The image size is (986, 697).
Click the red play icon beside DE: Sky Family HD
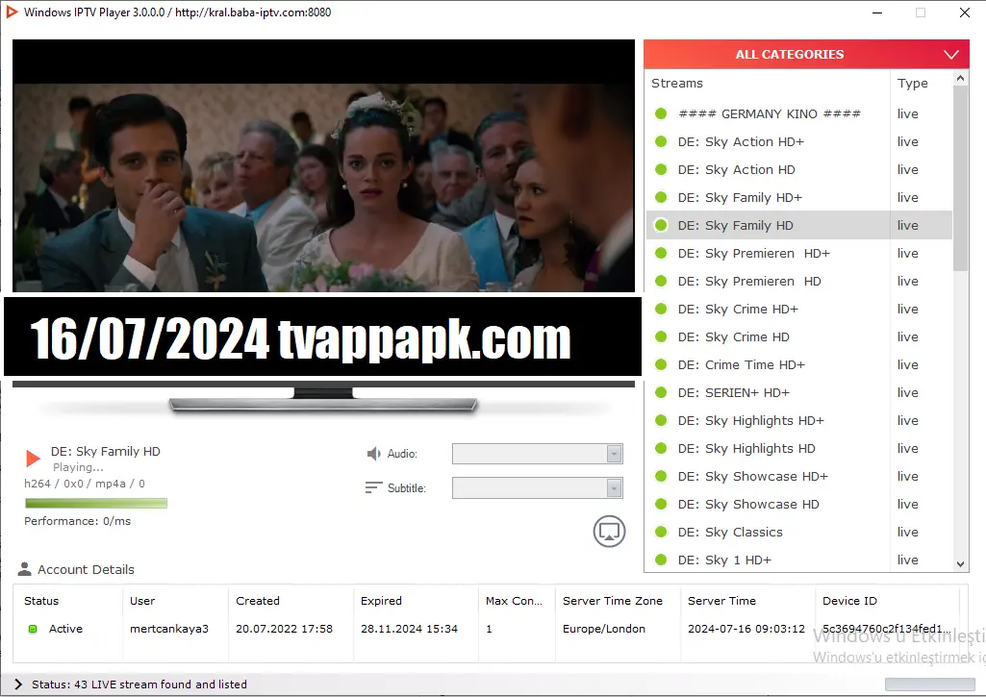click(33, 459)
